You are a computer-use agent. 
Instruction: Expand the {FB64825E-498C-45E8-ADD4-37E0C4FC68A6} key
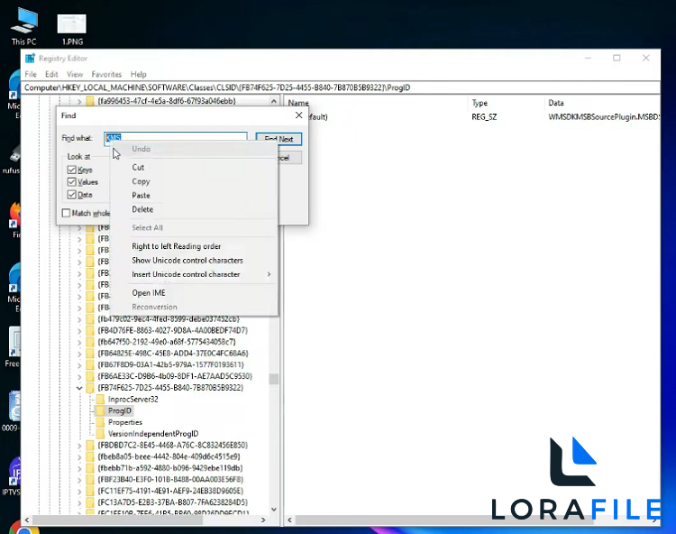tap(79, 354)
